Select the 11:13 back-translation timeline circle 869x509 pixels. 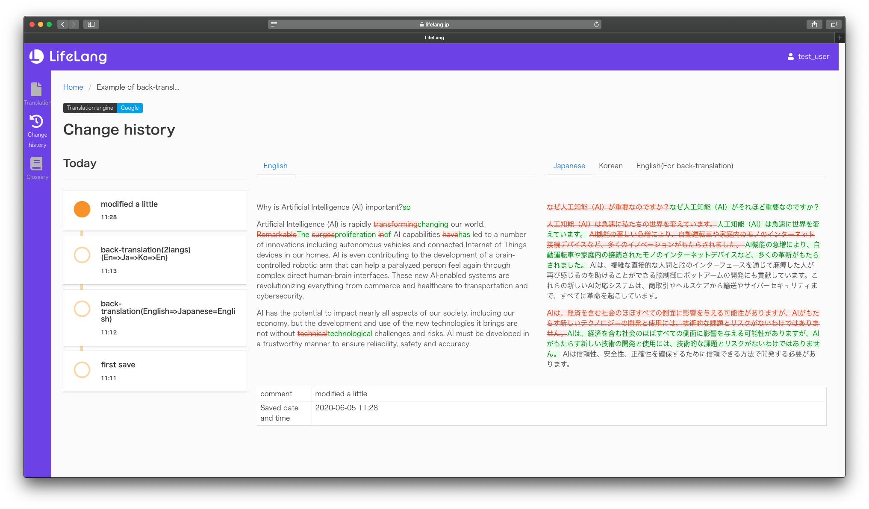click(82, 255)
